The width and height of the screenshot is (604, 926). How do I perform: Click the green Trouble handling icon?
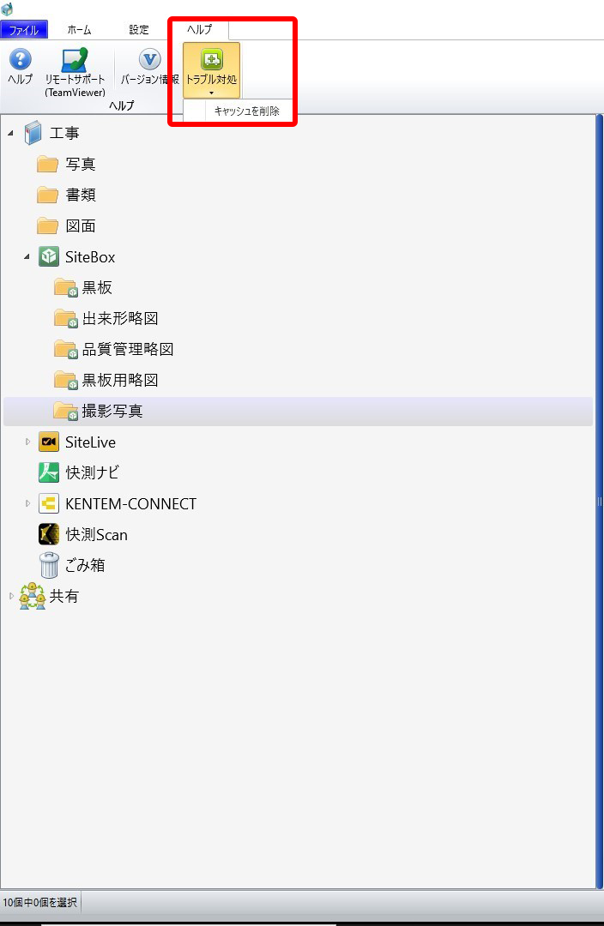point(212,59)
